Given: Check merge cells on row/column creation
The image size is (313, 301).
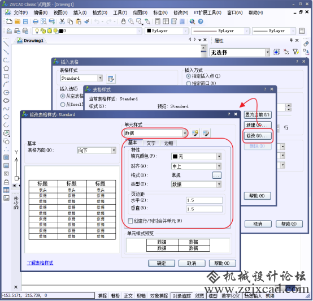Looking at the screenshot, I should tap(130, 221).
